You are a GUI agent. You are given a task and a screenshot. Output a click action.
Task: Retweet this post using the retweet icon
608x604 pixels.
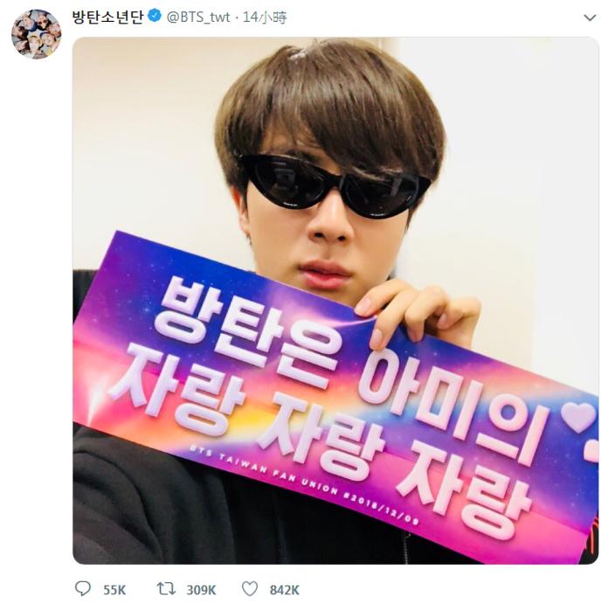166,588
